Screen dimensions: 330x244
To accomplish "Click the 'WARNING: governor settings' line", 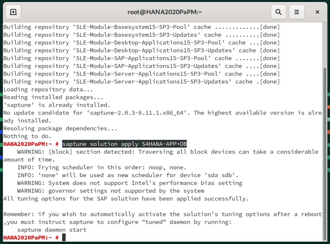I will click(111, 191).
